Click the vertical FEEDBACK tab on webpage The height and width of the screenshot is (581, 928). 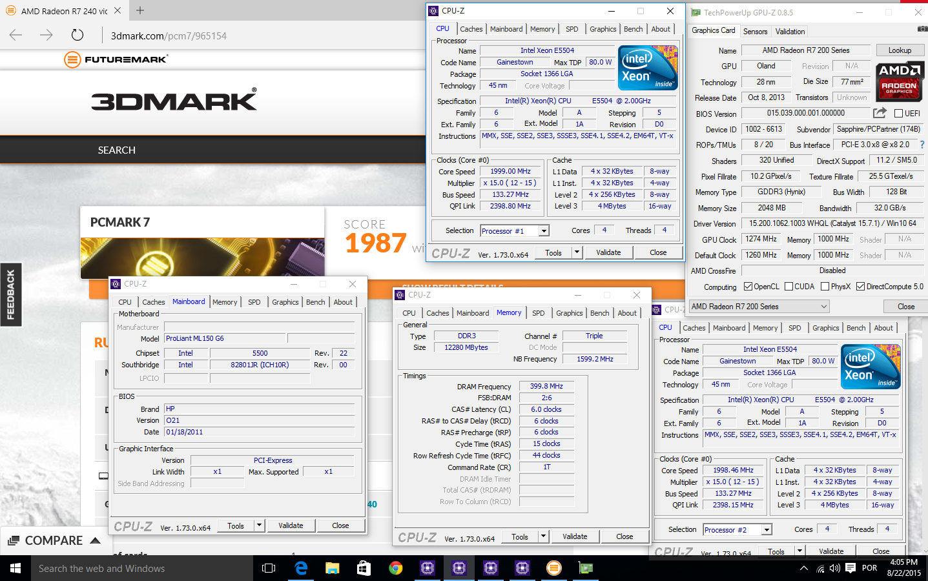point(10,294)
